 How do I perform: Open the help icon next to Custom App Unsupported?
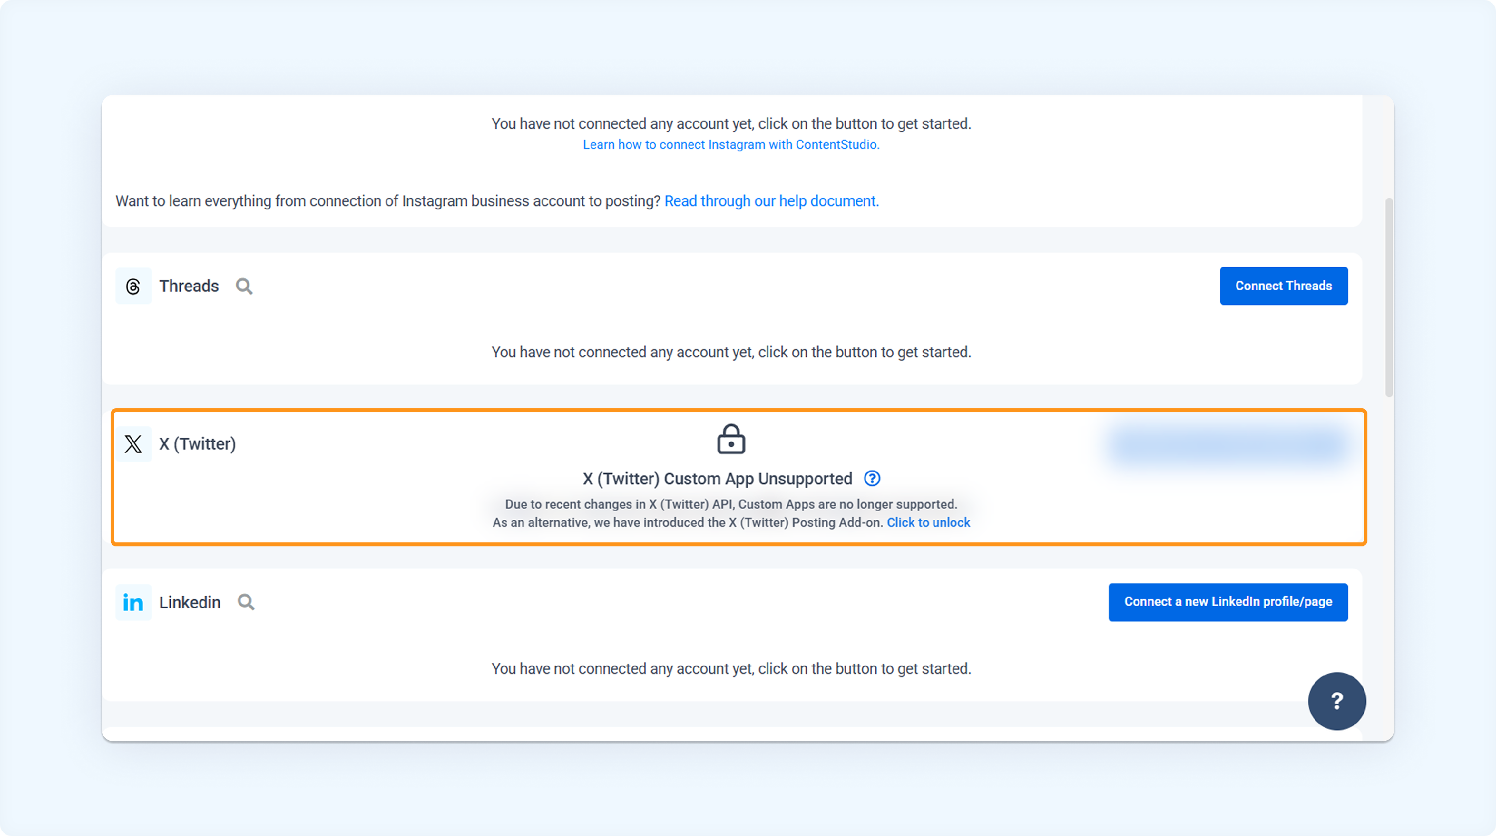[x=872, y=479]
